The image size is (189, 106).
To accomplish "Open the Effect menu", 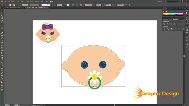I will (27, 2).
